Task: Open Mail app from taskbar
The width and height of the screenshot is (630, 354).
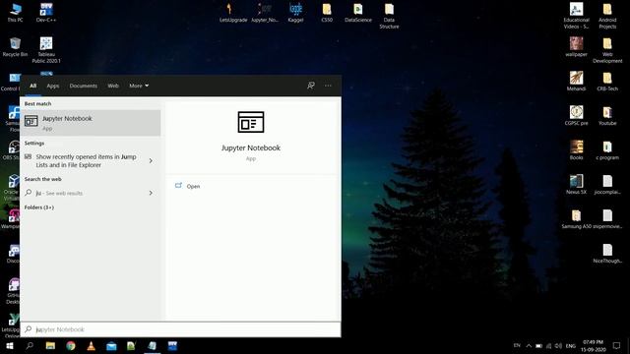Action: [x=111, y=345]
